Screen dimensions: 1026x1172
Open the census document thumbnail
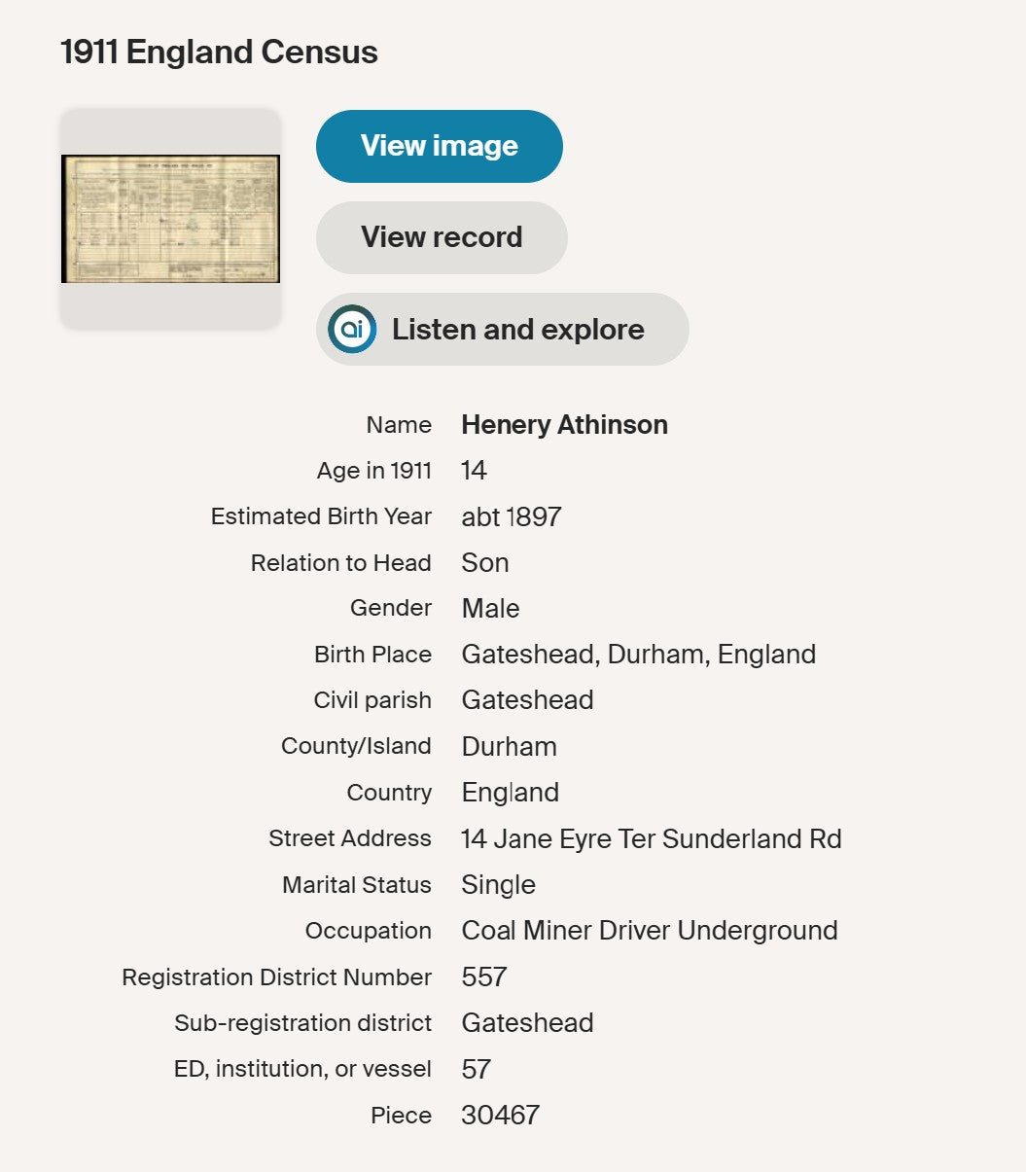click(x=170, y=219)
